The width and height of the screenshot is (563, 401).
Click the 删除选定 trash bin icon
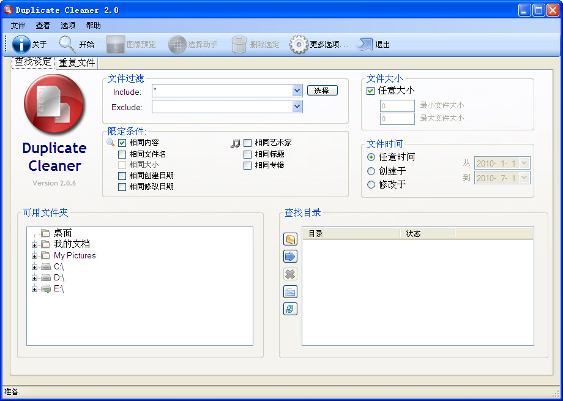pos(239,44)
